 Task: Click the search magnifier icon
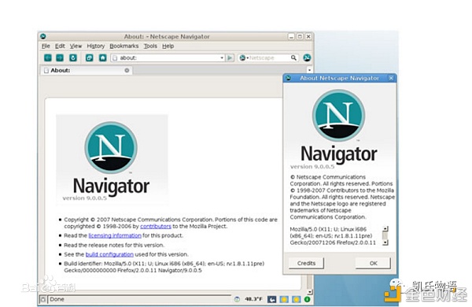pyautogui.click(x=293, y=57)
